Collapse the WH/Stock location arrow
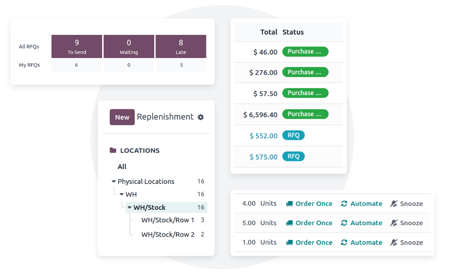 pos(129,207)
